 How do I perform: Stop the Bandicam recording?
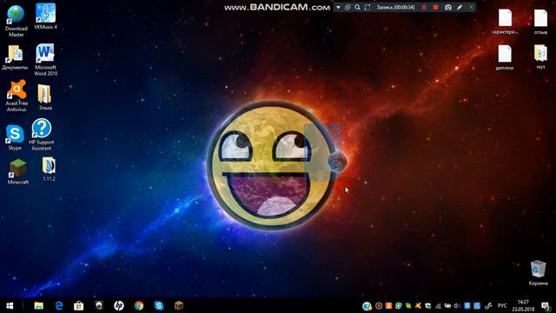pos(436,8)
